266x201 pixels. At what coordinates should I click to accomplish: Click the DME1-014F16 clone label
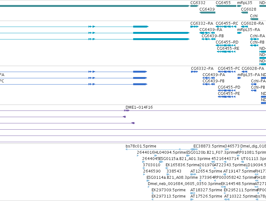pos(139,107)
